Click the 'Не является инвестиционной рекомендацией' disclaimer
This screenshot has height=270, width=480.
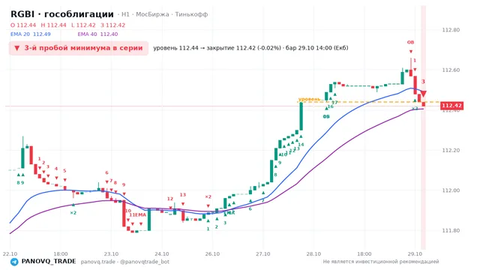pyautogui.click(x=381, y=262)
